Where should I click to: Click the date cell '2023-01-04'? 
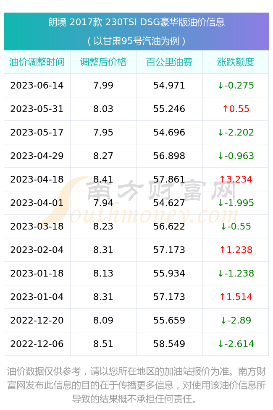pyautogui.click(x=37, y=297)
